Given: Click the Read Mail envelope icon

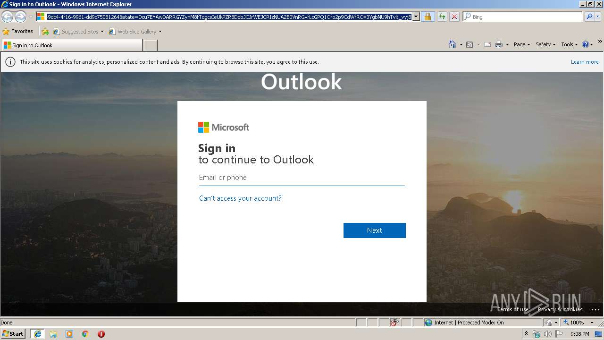Looking at the screenshot, I should pos(487,44).
